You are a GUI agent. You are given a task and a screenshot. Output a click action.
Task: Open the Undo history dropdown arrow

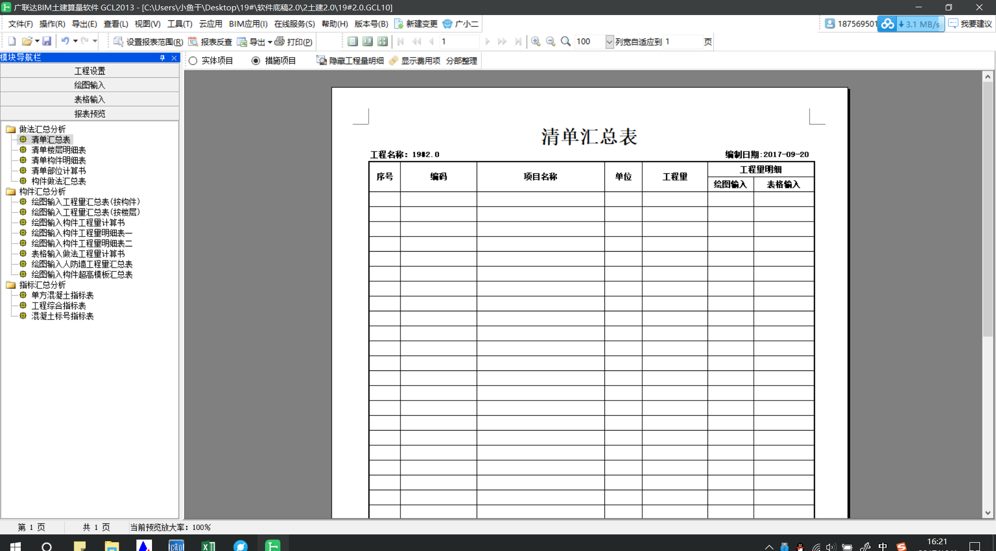(75, 42)
